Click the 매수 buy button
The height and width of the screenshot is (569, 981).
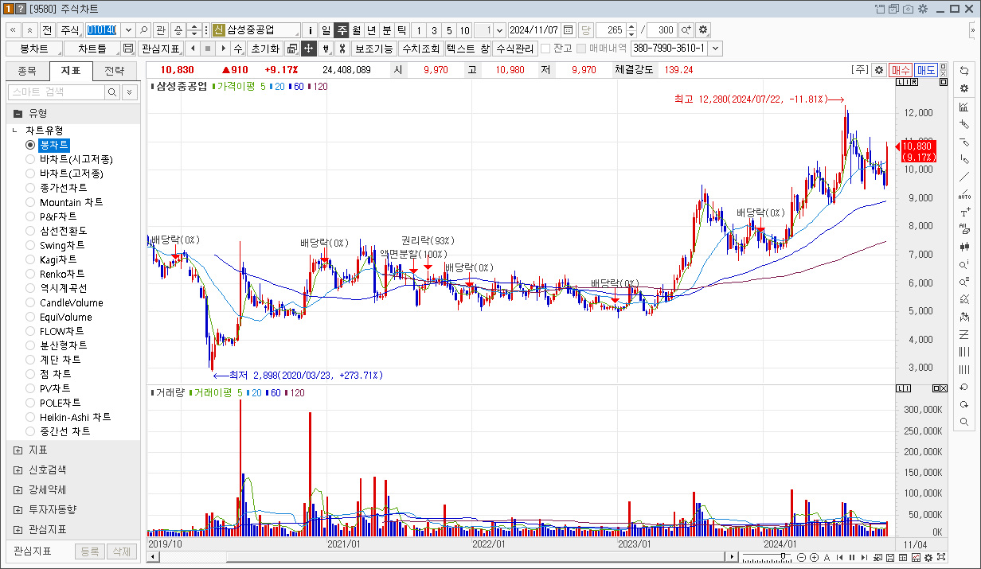(900, 70)
